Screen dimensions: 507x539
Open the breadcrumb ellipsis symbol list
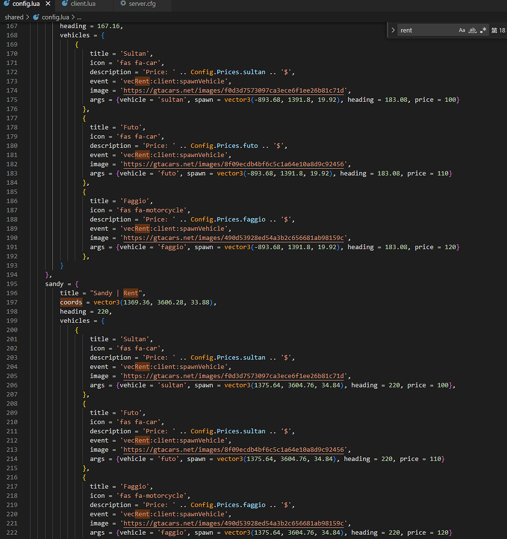click(78, 17)
